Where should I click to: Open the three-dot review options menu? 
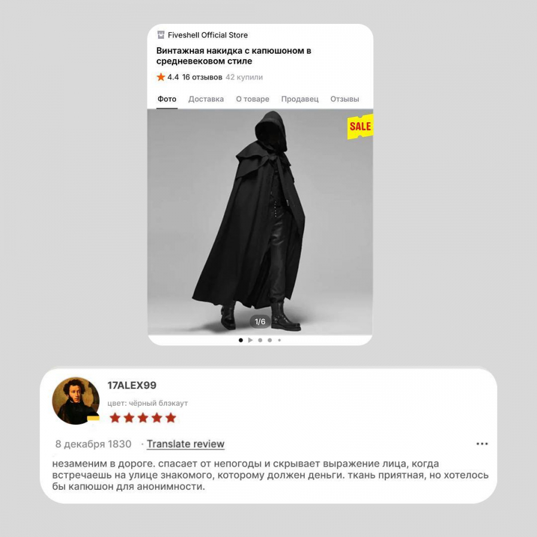click(482, 444)
